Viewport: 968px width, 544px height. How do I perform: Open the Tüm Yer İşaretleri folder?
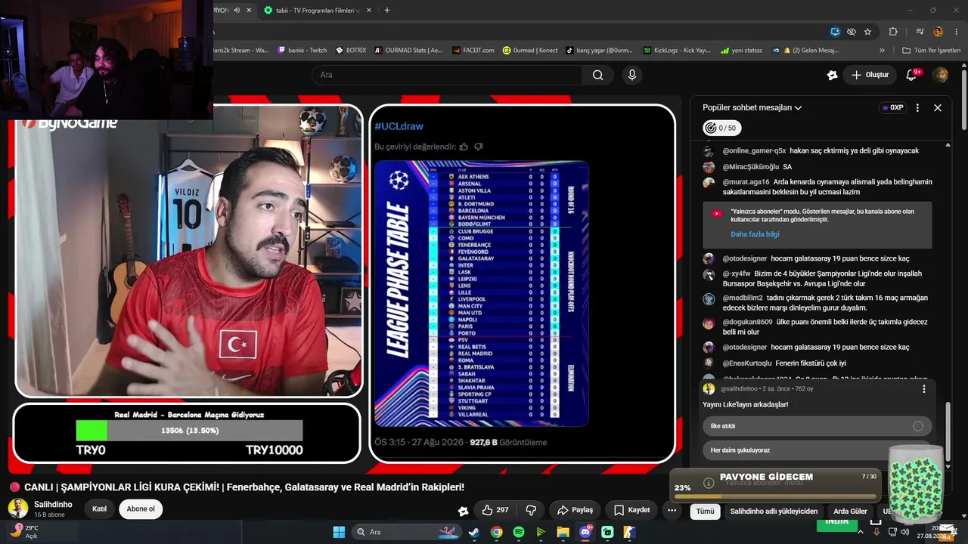point(932,51)
